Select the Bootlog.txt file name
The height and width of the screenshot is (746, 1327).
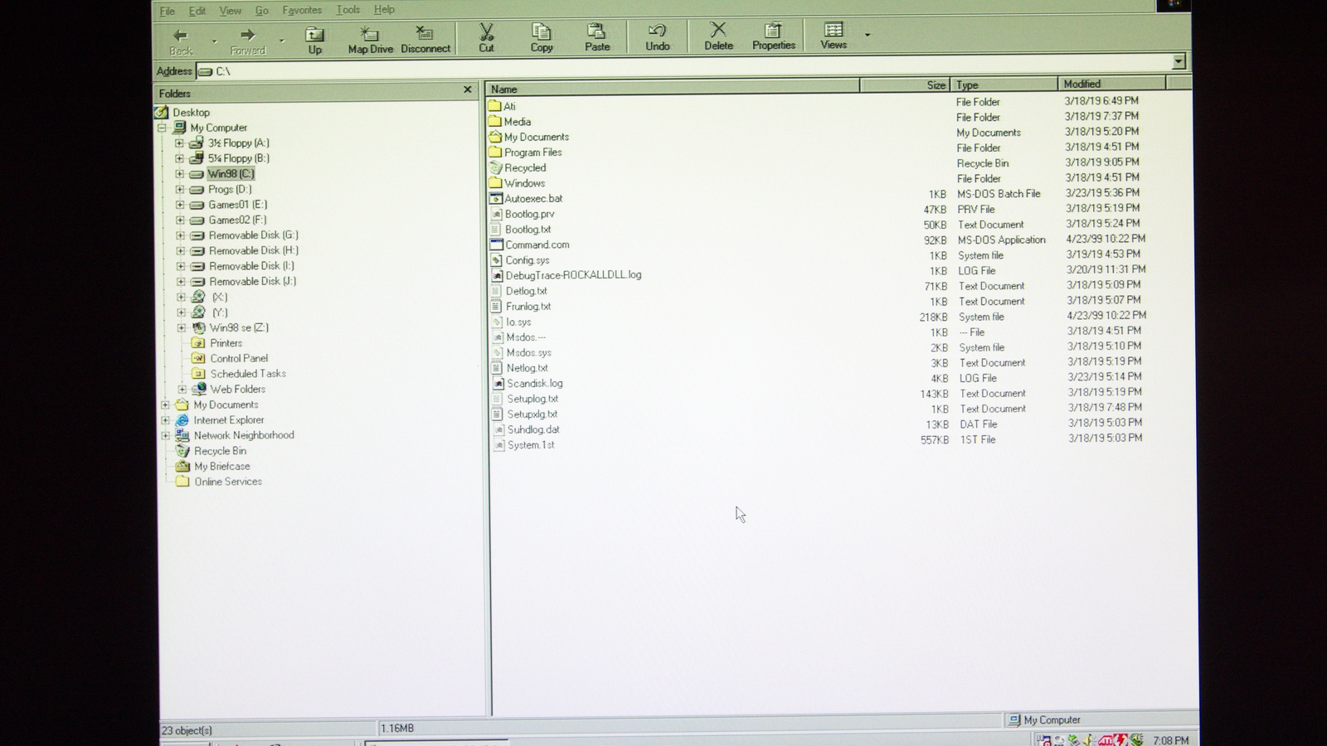click(527, 230)
